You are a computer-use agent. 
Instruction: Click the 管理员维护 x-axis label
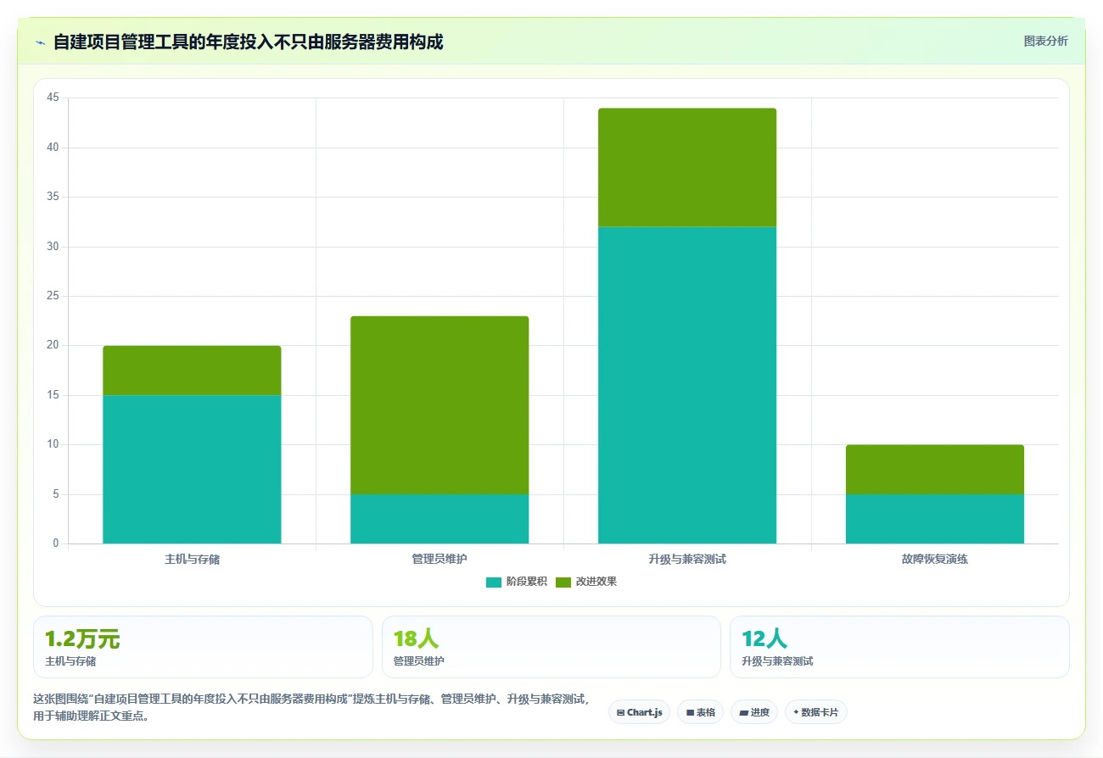[x=440, y=560]
